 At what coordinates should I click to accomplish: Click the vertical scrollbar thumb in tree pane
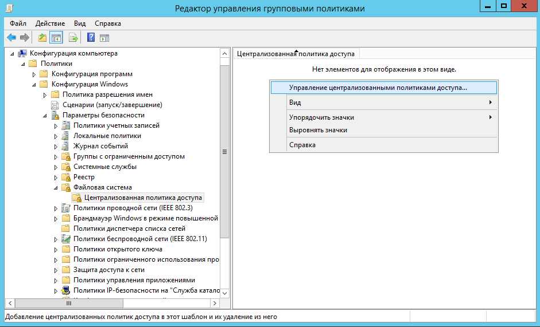point(224,152)
